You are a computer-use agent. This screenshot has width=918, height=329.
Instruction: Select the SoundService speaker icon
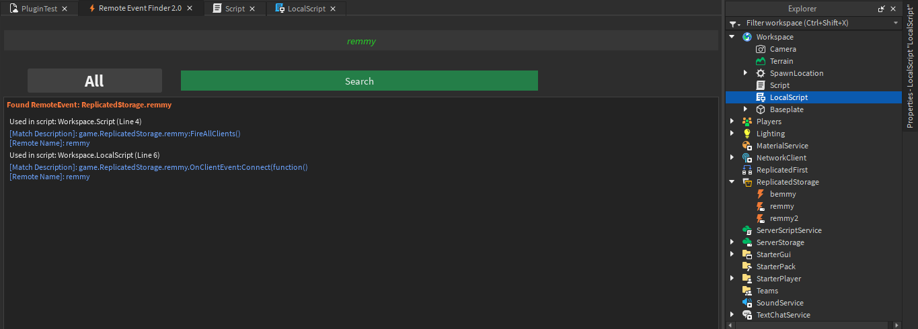(x=747, y=303)
